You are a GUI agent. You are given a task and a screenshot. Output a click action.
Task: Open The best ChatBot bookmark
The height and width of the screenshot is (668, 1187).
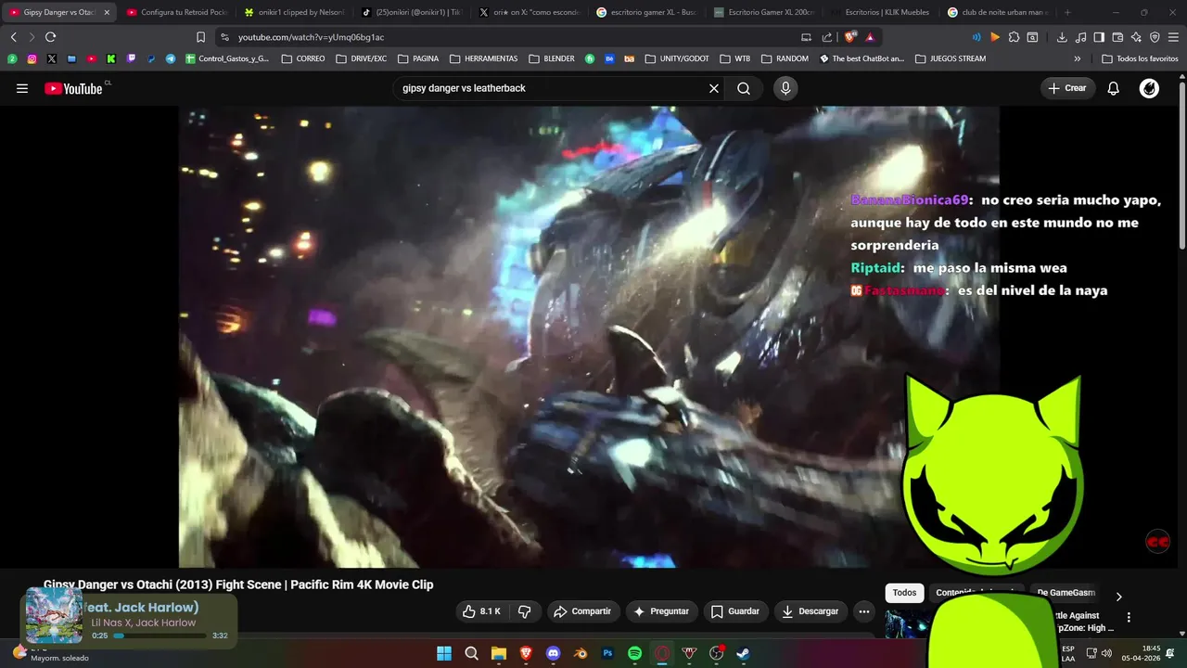pos(862,58)
